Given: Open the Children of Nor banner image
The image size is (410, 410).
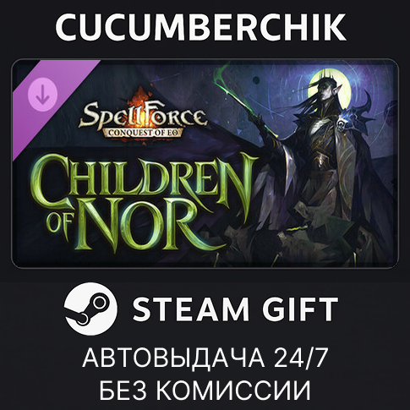Looking at the screenshot, I should [x=205, y=163].
